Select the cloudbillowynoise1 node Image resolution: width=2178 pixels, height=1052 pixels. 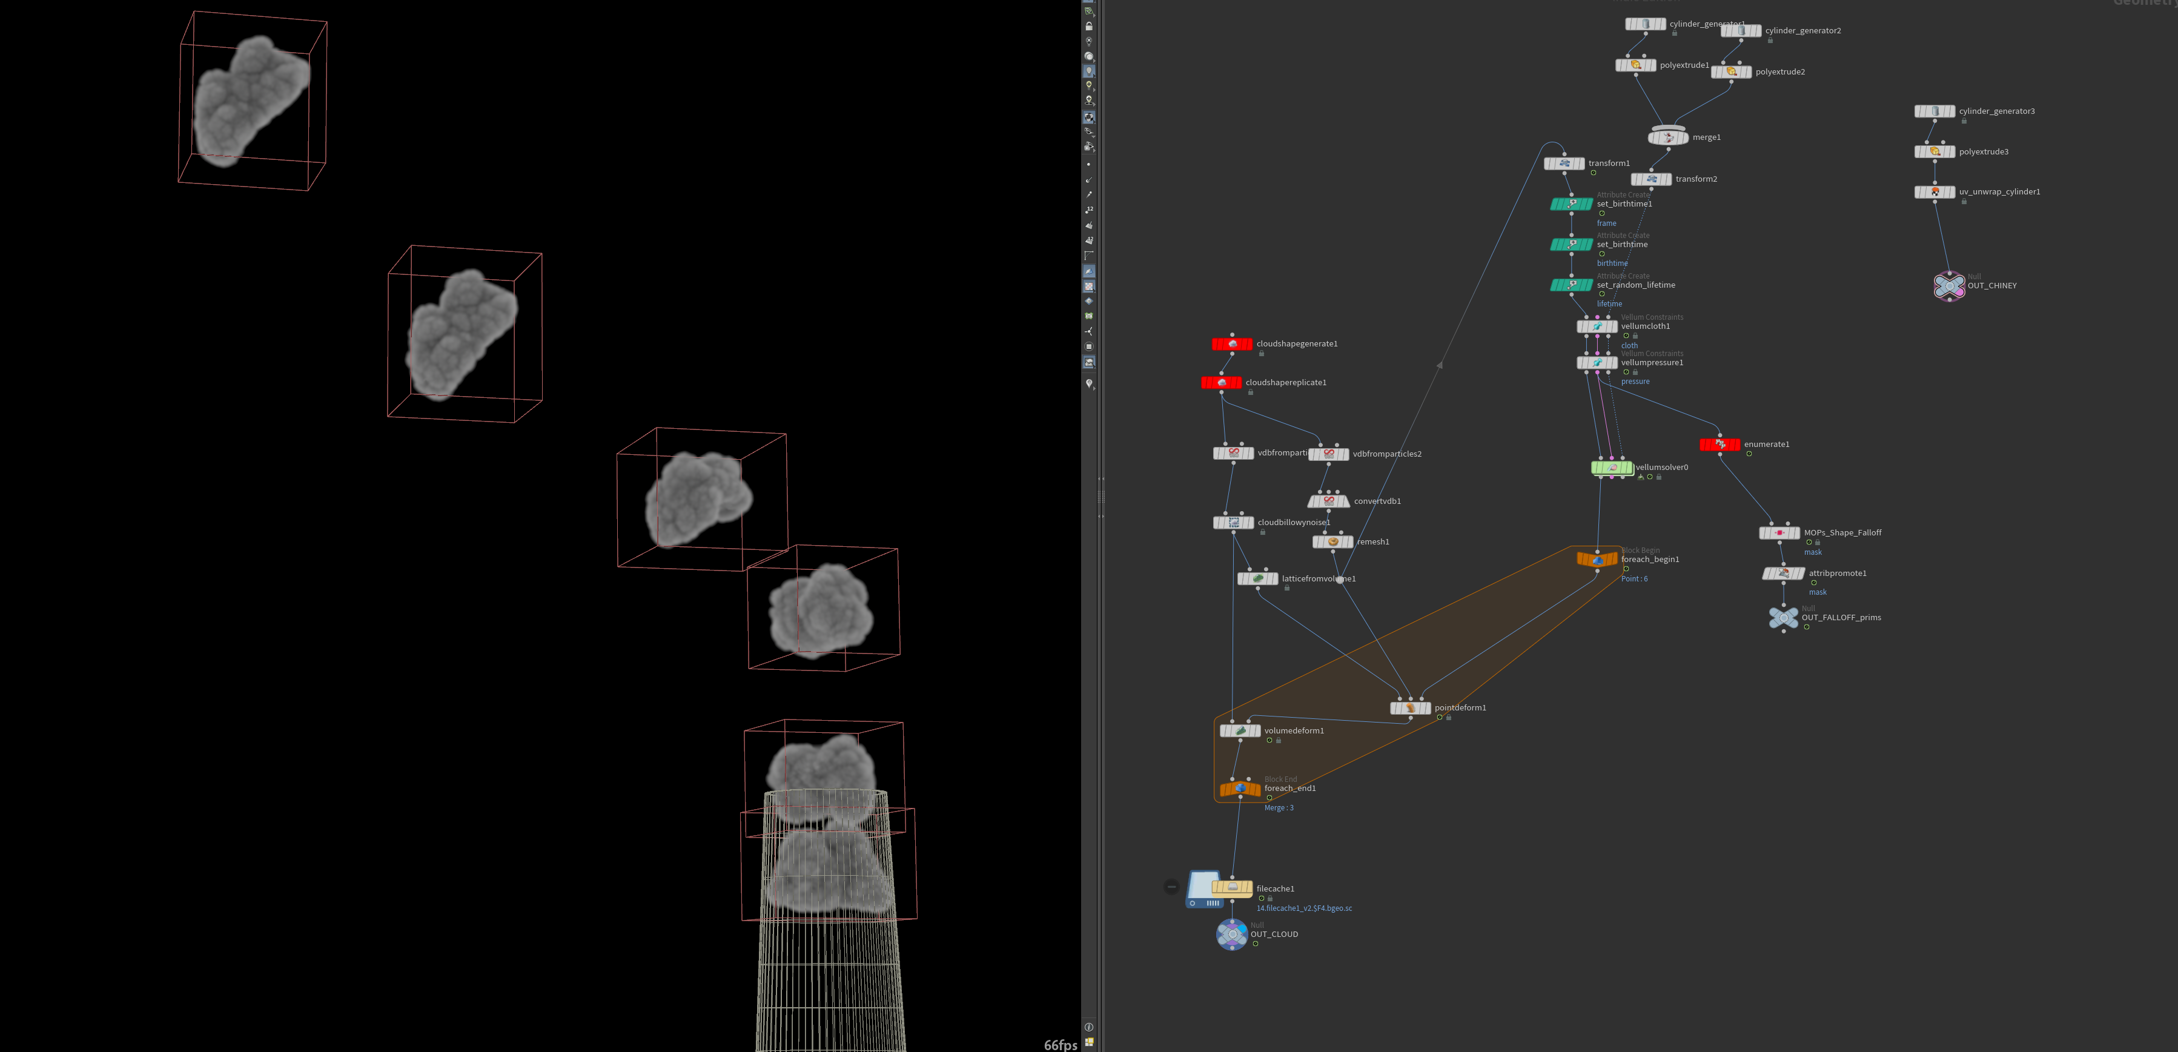point(1234,523)
